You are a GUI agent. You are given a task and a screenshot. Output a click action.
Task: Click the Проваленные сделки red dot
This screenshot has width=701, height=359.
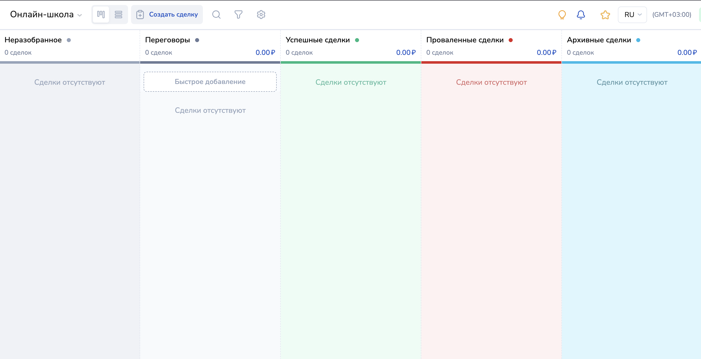pyautogui.click(x=510, y=40)
